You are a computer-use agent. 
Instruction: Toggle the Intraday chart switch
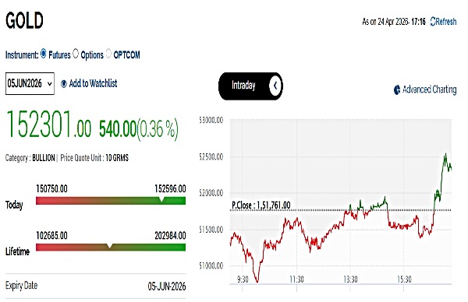click(x=250, y=86)
